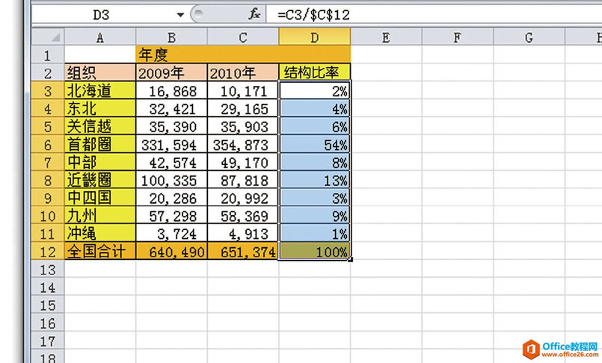Viewport: 602px width, 363px height.
Task: Select the 近畿圈 cell
Action: pyautogui.click(x=99, y=180)
